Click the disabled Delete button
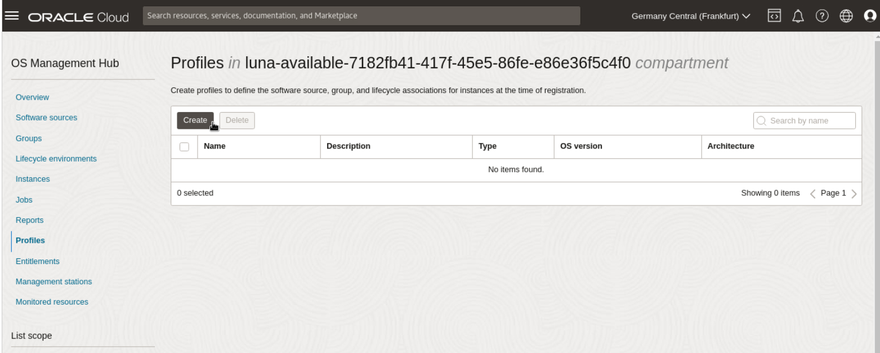This screenshot has width=880, height=353. [x=237, y=120]
